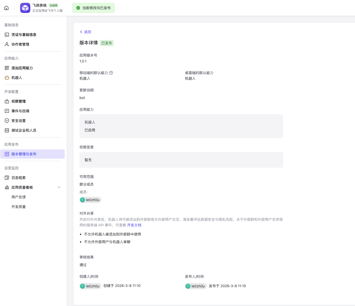Click the 返回 back link

coord(88,32)
